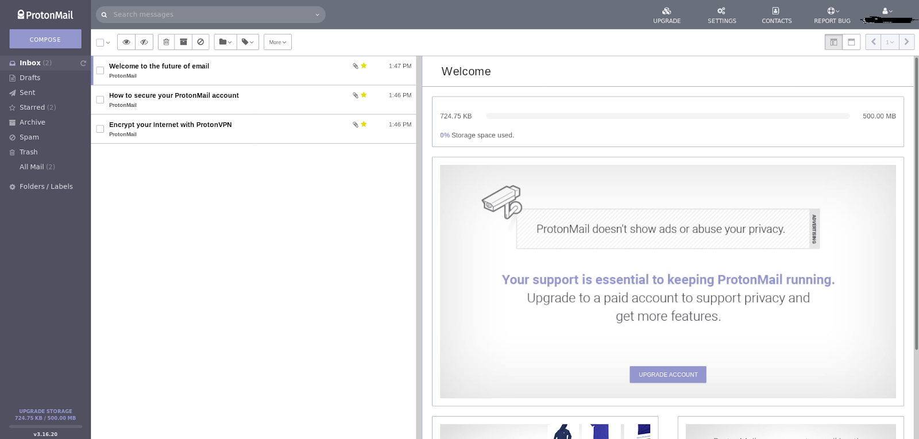Viewport: 919px width, 439px height.
Task: Click the archive icon in toolbar
Action: click(183, 42)
